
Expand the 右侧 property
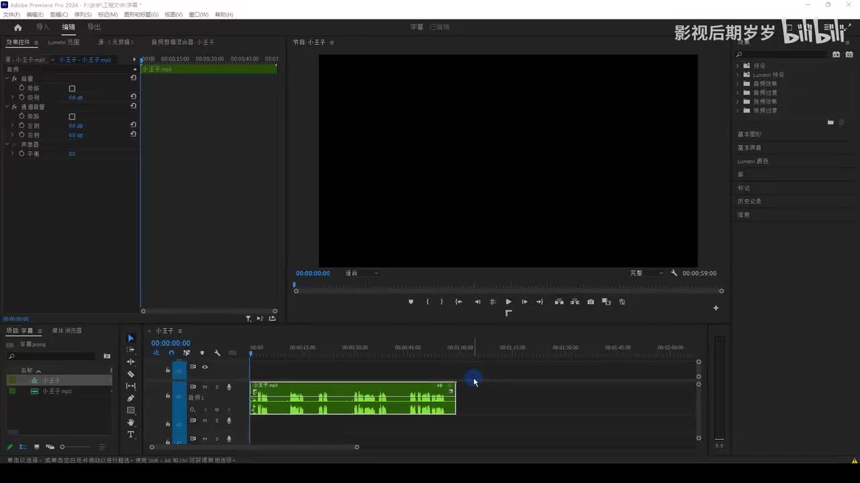12,135
